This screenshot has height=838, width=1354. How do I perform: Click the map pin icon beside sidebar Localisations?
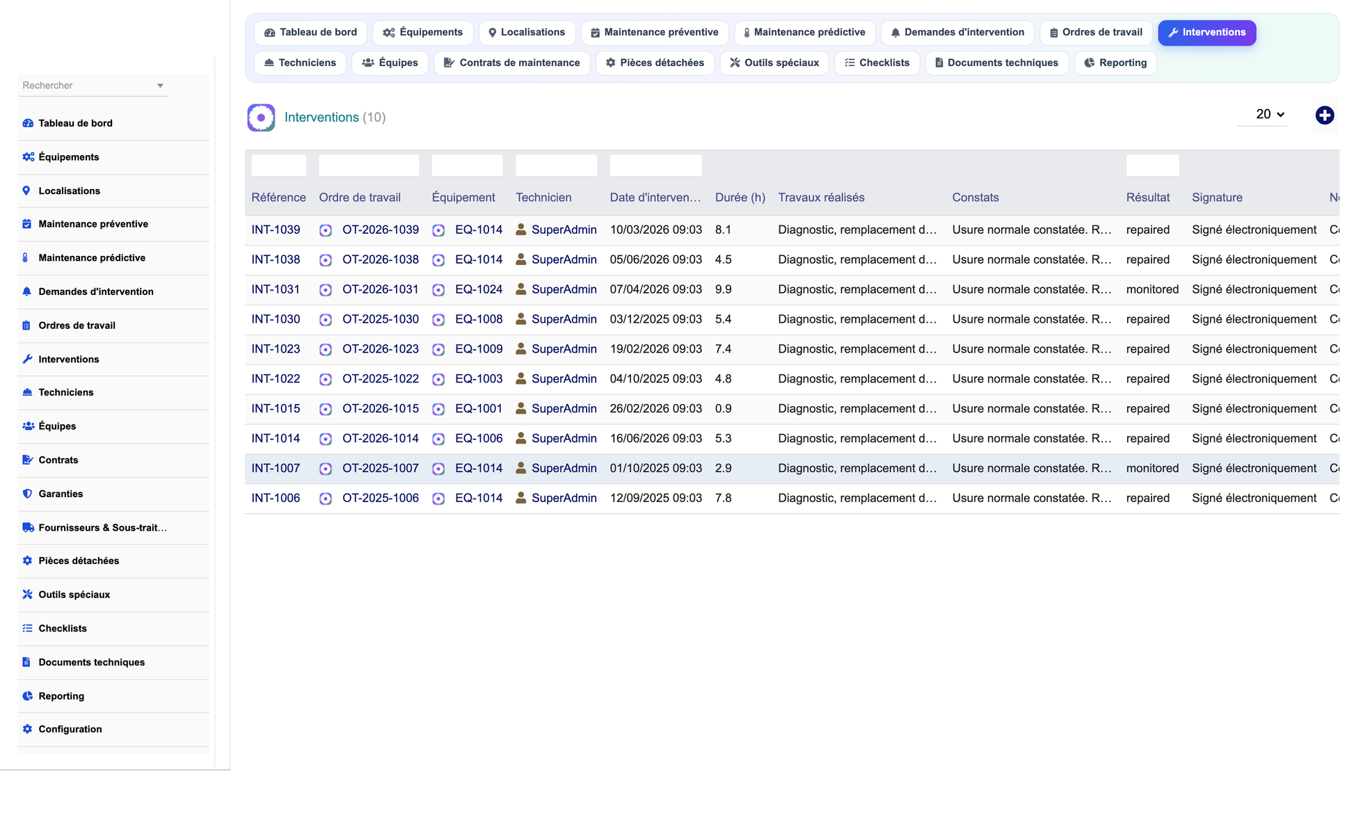tap(26, 191)
